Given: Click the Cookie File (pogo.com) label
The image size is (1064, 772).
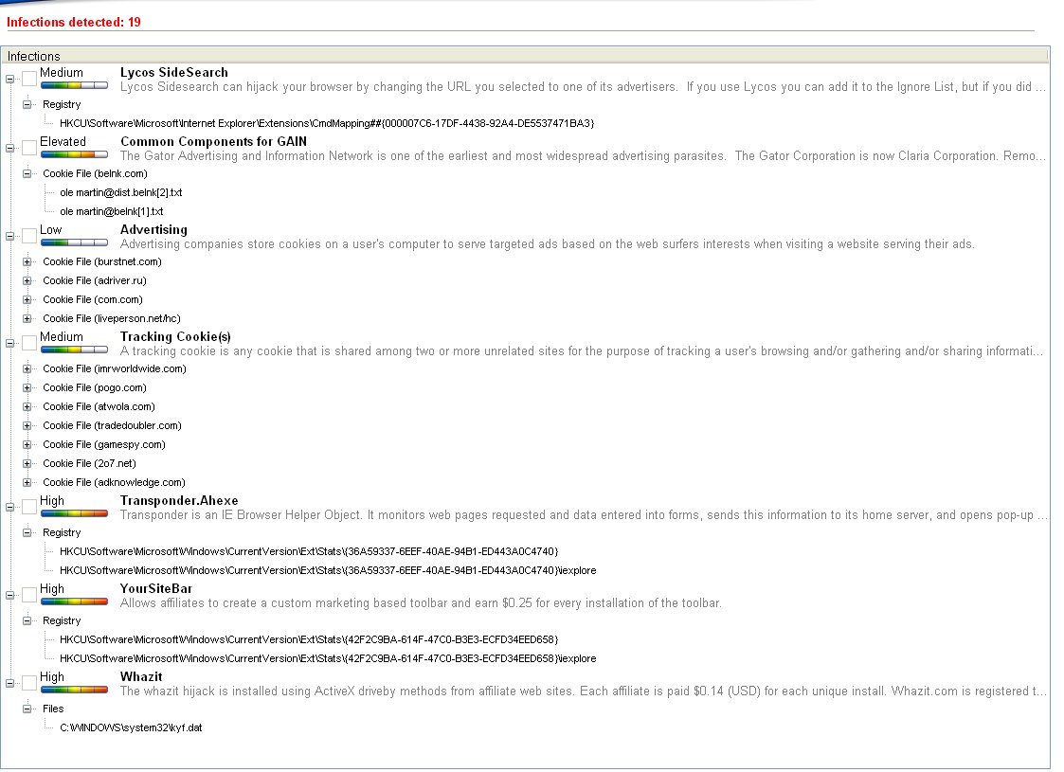Looking at the screenshot, I should pyautogui.click(x=95, y=388).
